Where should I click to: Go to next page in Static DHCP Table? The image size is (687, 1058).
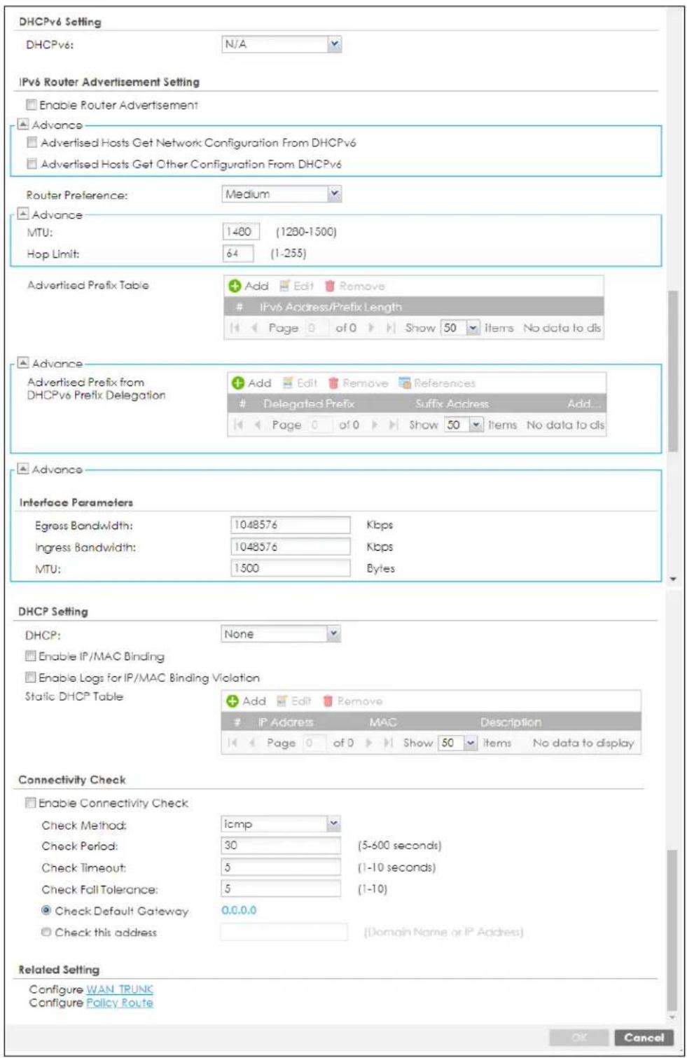[369, 743]
